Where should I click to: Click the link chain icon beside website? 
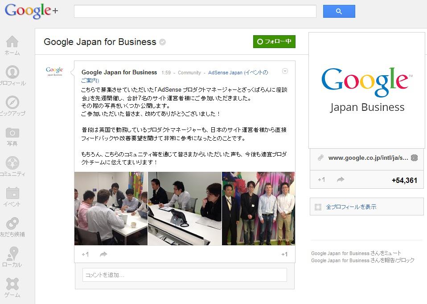pyautogui.click(x=320, y=158)
